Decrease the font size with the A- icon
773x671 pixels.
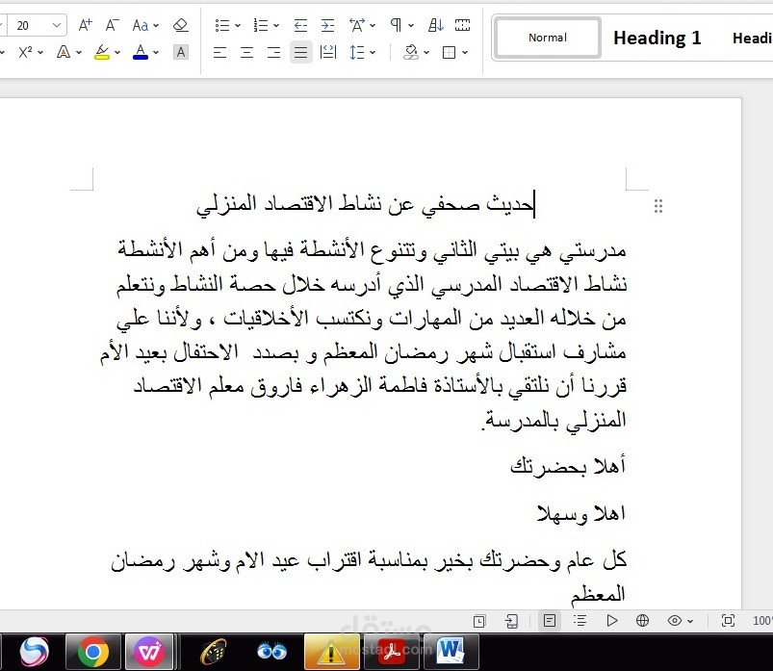tap(112, 25)
